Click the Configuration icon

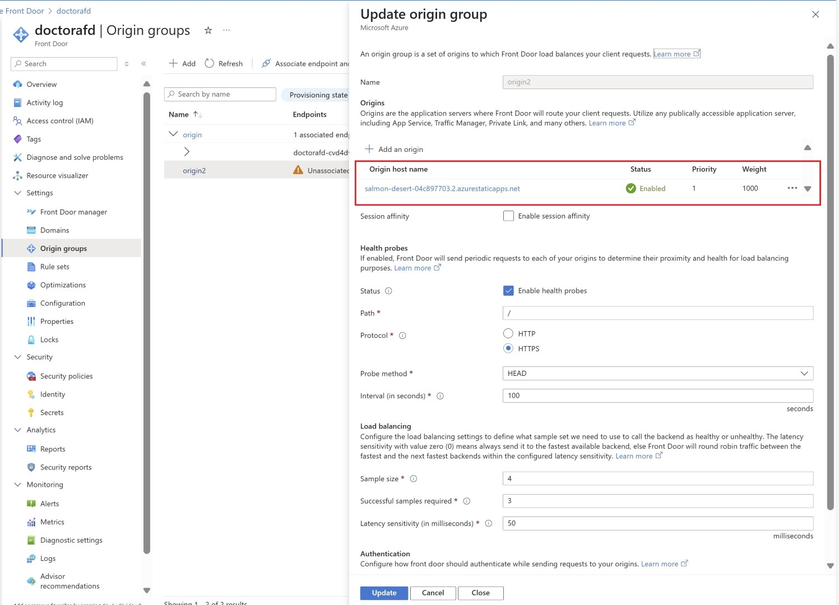point(31,303)
